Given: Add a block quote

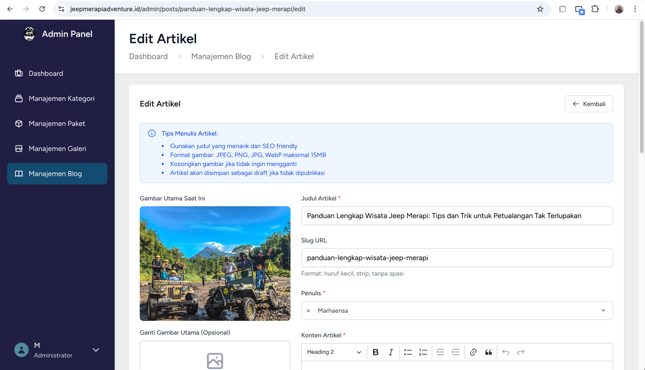Looking at the screenshot, I should tap(489, 352).
